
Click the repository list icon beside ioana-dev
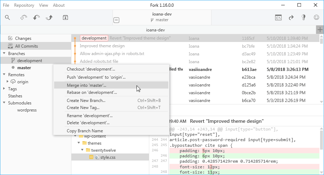116,20
